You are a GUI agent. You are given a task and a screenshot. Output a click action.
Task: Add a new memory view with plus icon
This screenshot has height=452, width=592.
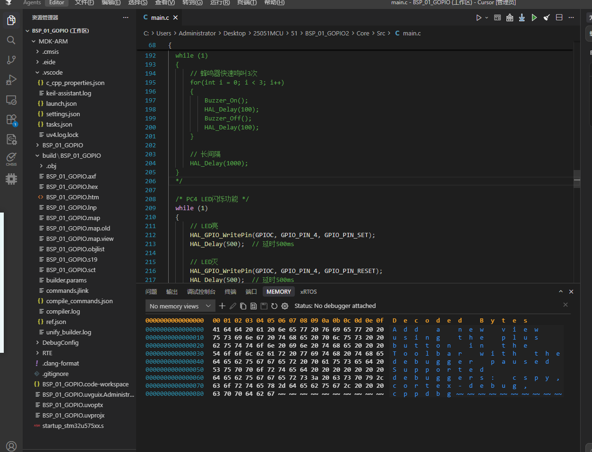coord(222,306)
